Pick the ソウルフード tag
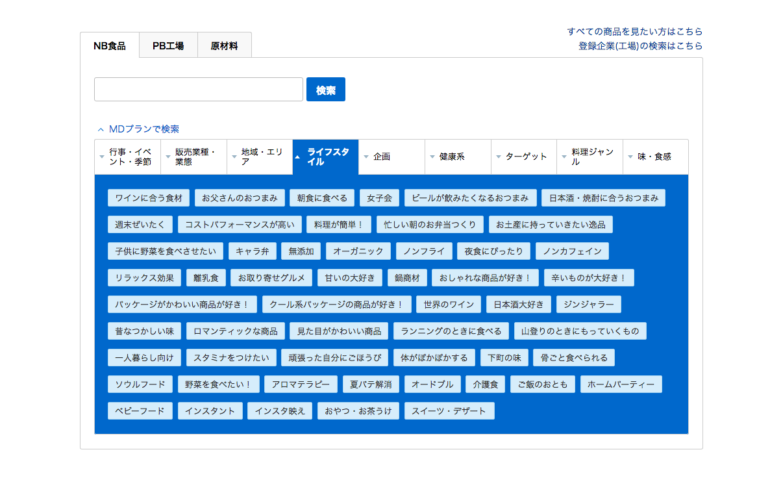 coord(140,384)
